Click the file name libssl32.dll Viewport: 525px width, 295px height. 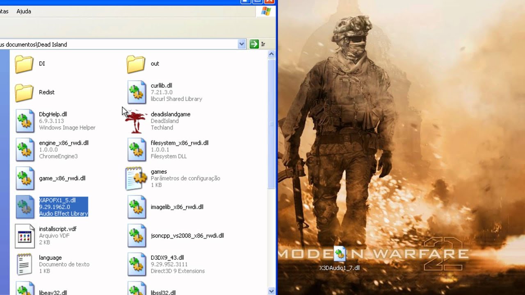[x=163, y=293]
